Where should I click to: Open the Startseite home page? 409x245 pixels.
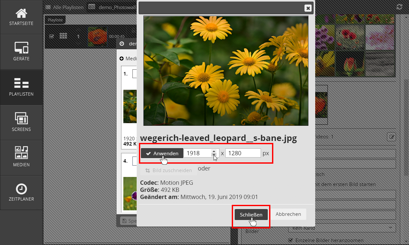(21, 17)
